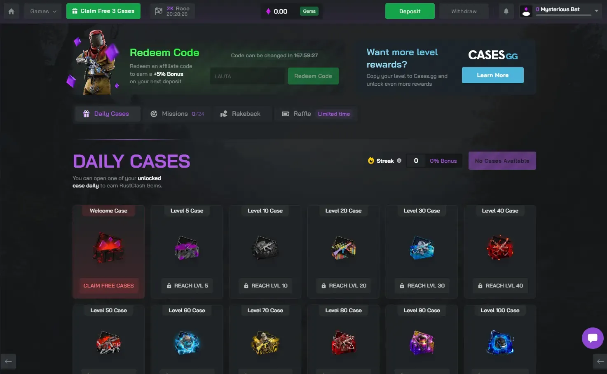Open the live chat bubble
607x374 pixels.
[593, 338]
